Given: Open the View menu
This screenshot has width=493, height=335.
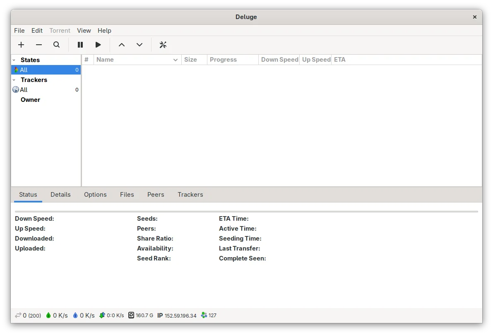Looking at the screenshot, I should tap(84, 31).
